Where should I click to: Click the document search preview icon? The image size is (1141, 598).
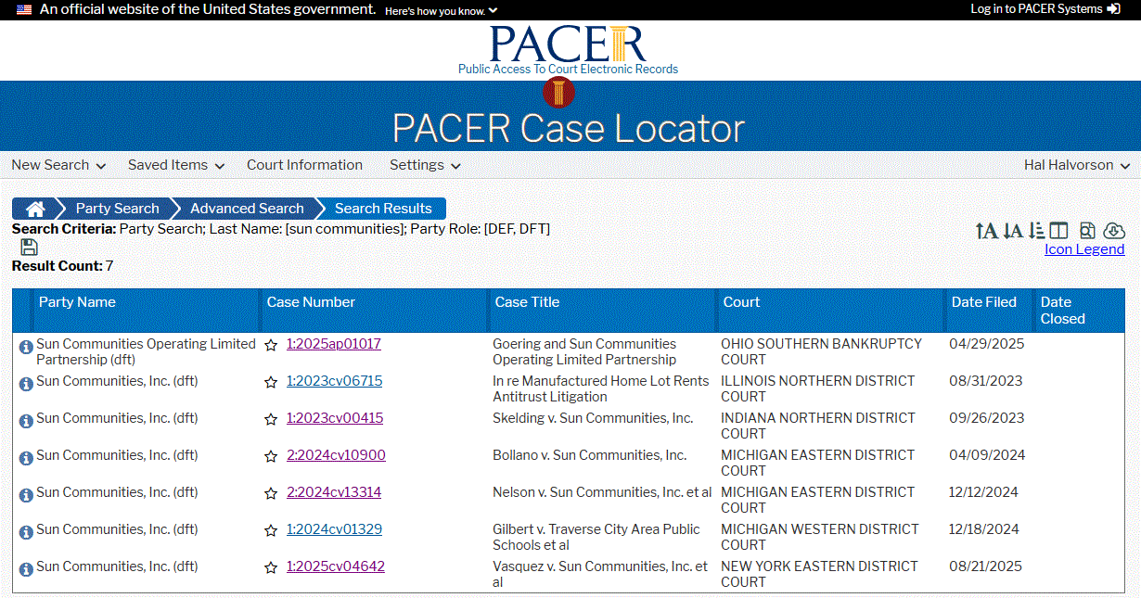coord(1087,231)
